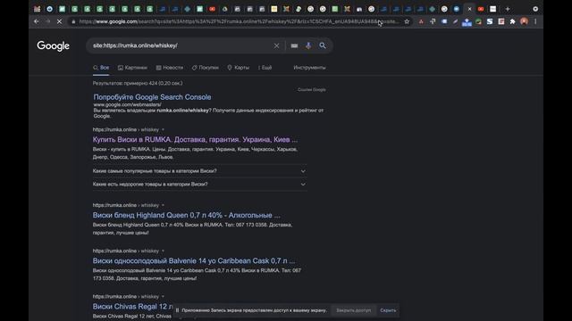Click the 'S' extension icon in toolbar
Screen dimensions: 572x321
(490, 21)
